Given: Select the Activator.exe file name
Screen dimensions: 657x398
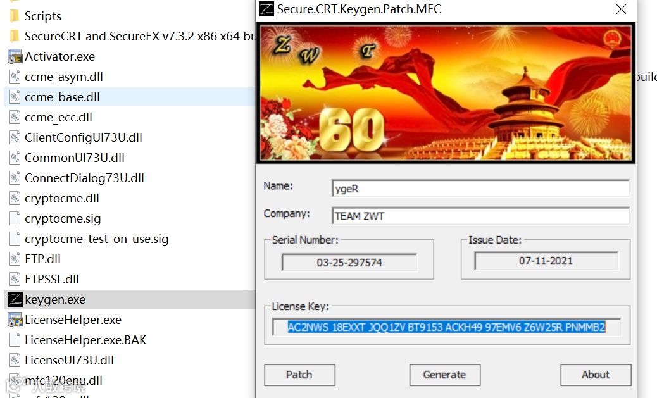Looking at the screenshot, I should [60, 56].
